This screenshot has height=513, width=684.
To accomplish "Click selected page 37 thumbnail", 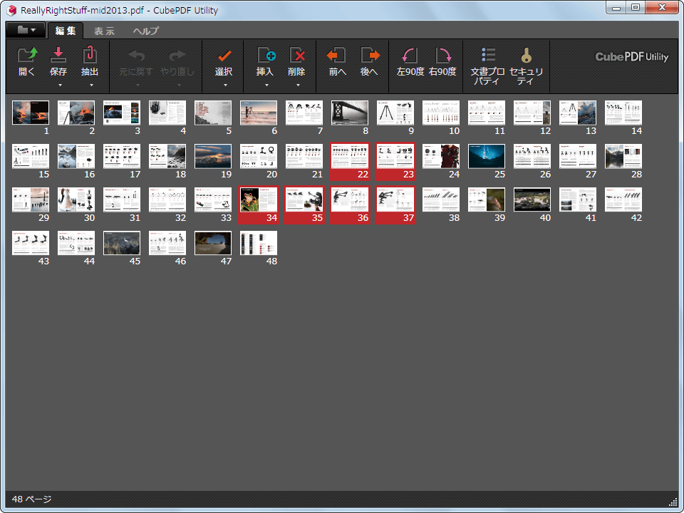I will [x=395, y=199].
